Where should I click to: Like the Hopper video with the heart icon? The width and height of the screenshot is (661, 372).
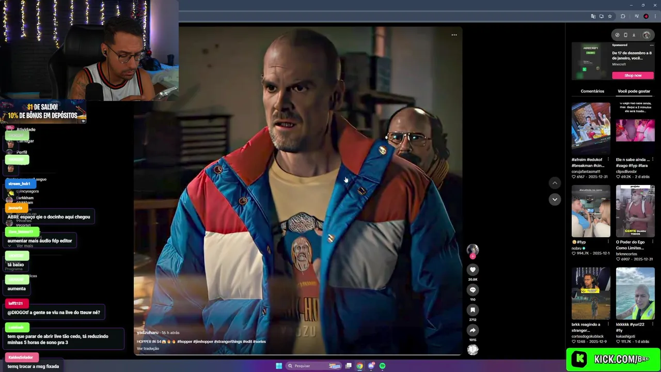click(x=473, y=270)
